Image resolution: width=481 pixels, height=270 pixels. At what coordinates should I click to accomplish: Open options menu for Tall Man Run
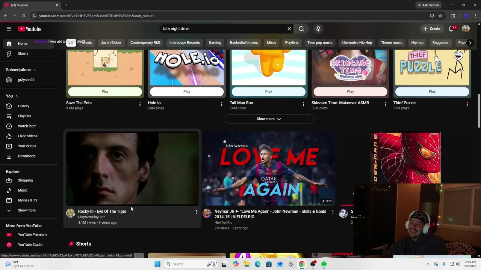click(x=304, y=104)
